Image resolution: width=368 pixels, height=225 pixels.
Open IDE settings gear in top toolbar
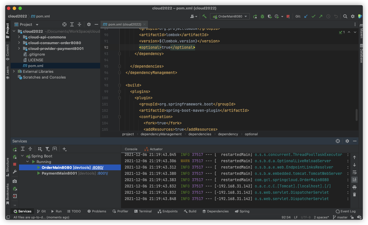point(353,16)
